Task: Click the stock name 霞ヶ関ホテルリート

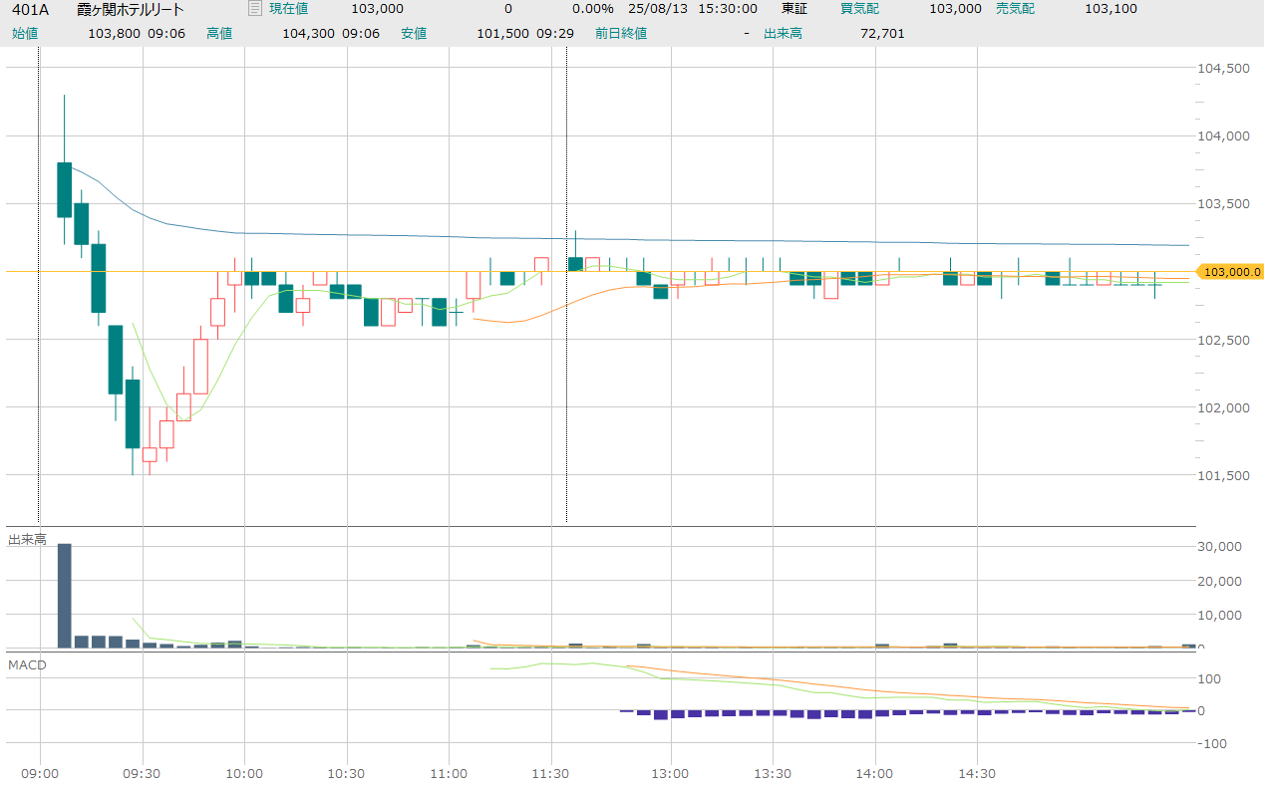Action: (x=131, y=9)
